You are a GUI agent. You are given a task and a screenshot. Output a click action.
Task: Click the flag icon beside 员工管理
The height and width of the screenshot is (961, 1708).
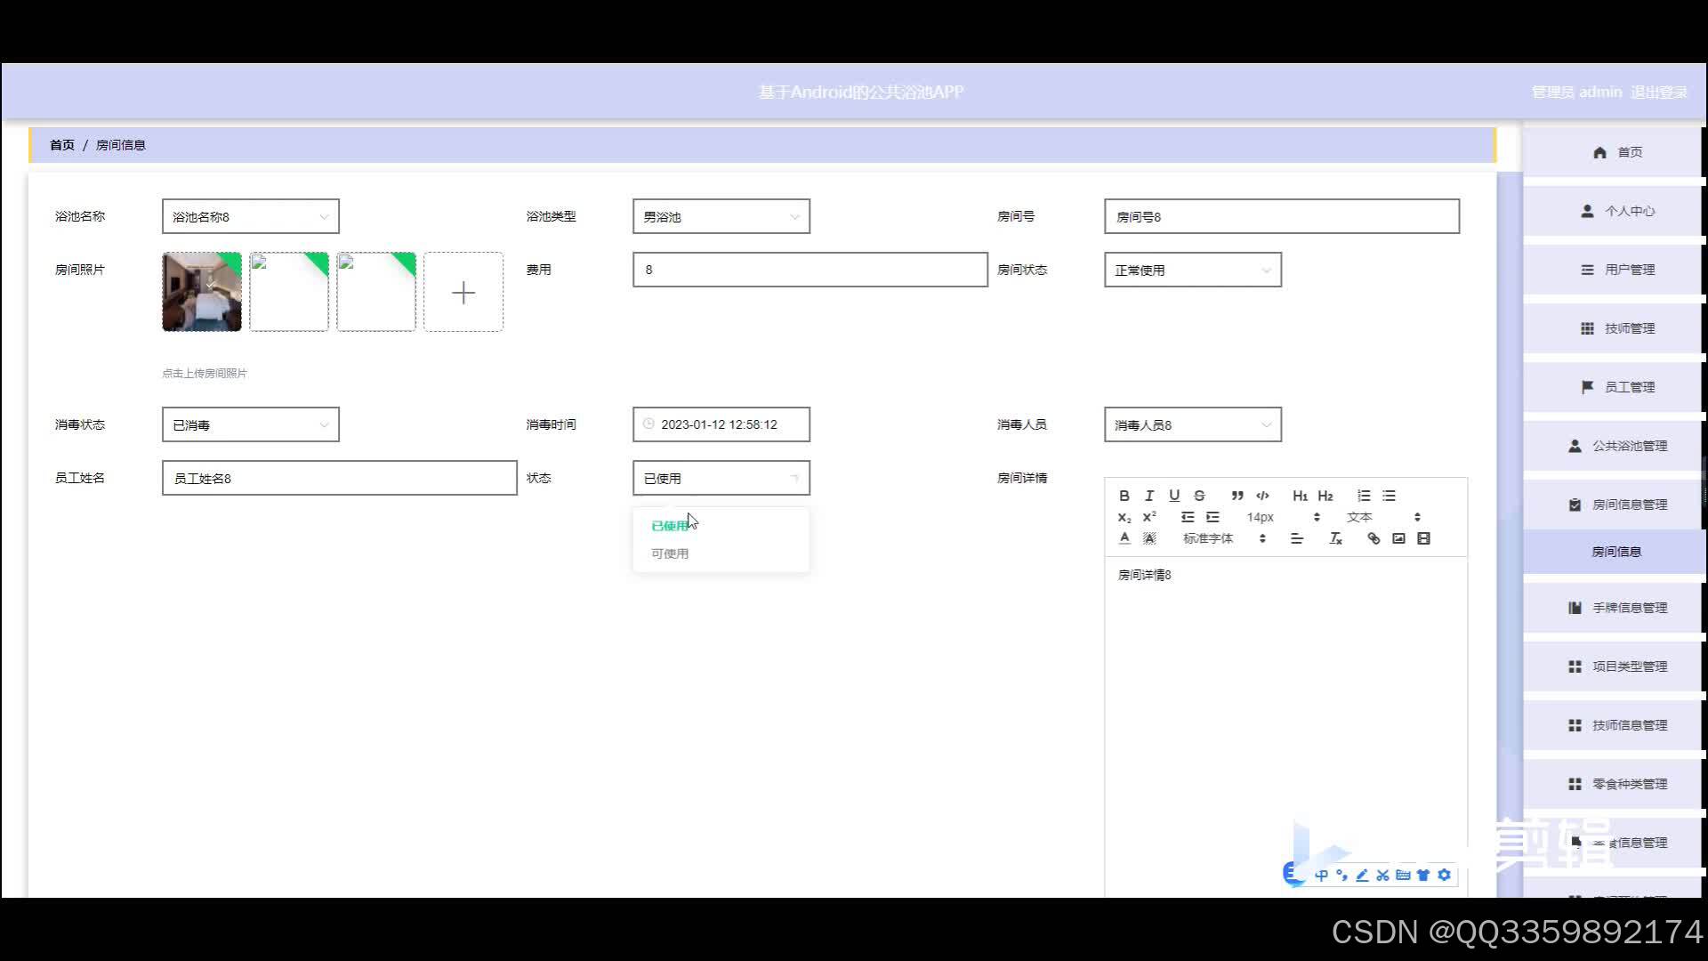point(1587,387)
